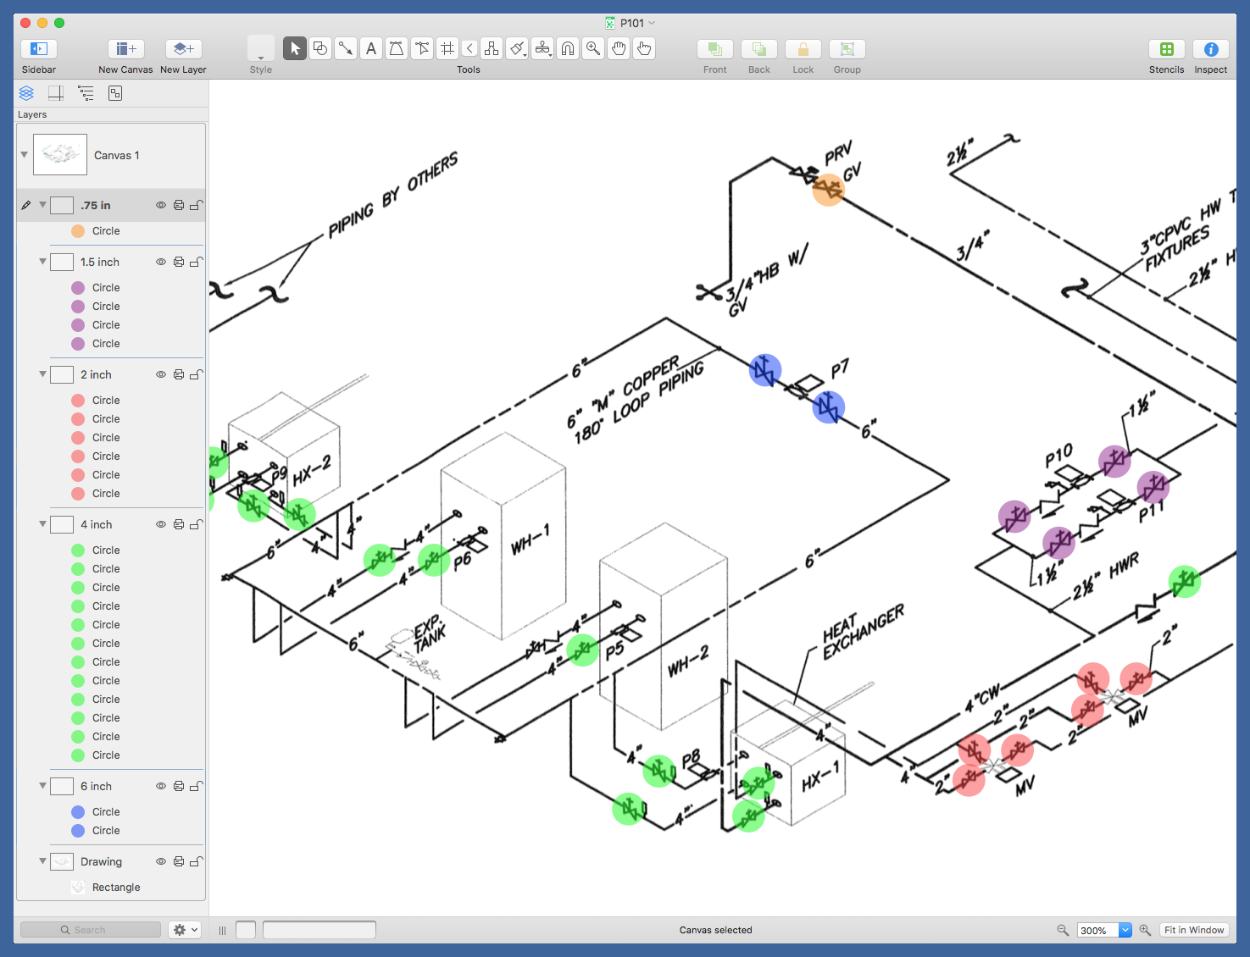Pick the Zoom magnifier tool
The width and height of the screenshot is (1250, 957).
tap(593, 48)
